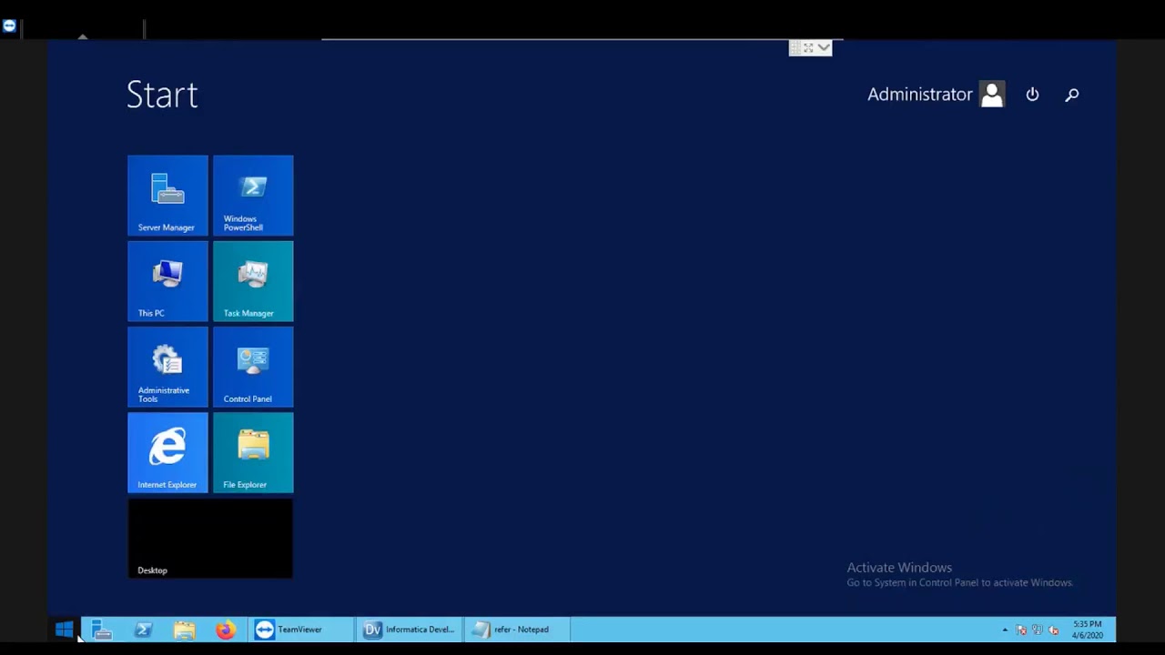
Task: Open the Administrator account menu
Action: click(x=936, y=95)
